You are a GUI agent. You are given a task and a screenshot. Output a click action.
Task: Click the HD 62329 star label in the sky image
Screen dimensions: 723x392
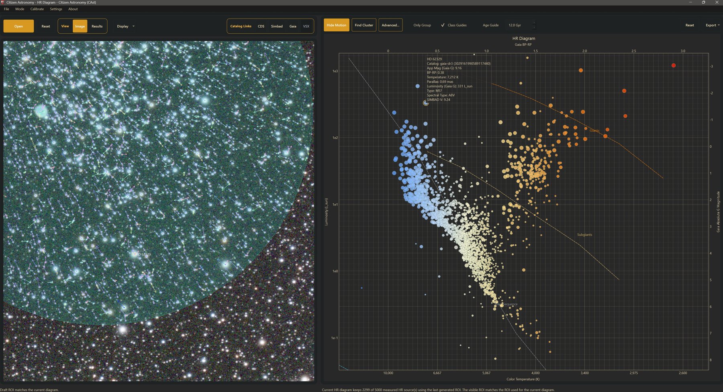coord(143,254)
